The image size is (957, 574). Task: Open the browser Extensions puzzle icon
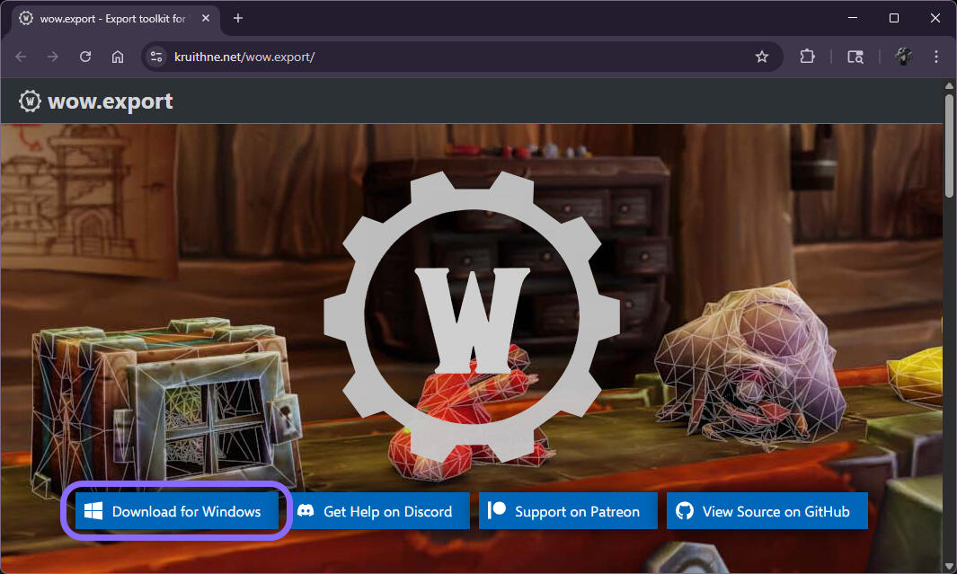tap(807, 57)
